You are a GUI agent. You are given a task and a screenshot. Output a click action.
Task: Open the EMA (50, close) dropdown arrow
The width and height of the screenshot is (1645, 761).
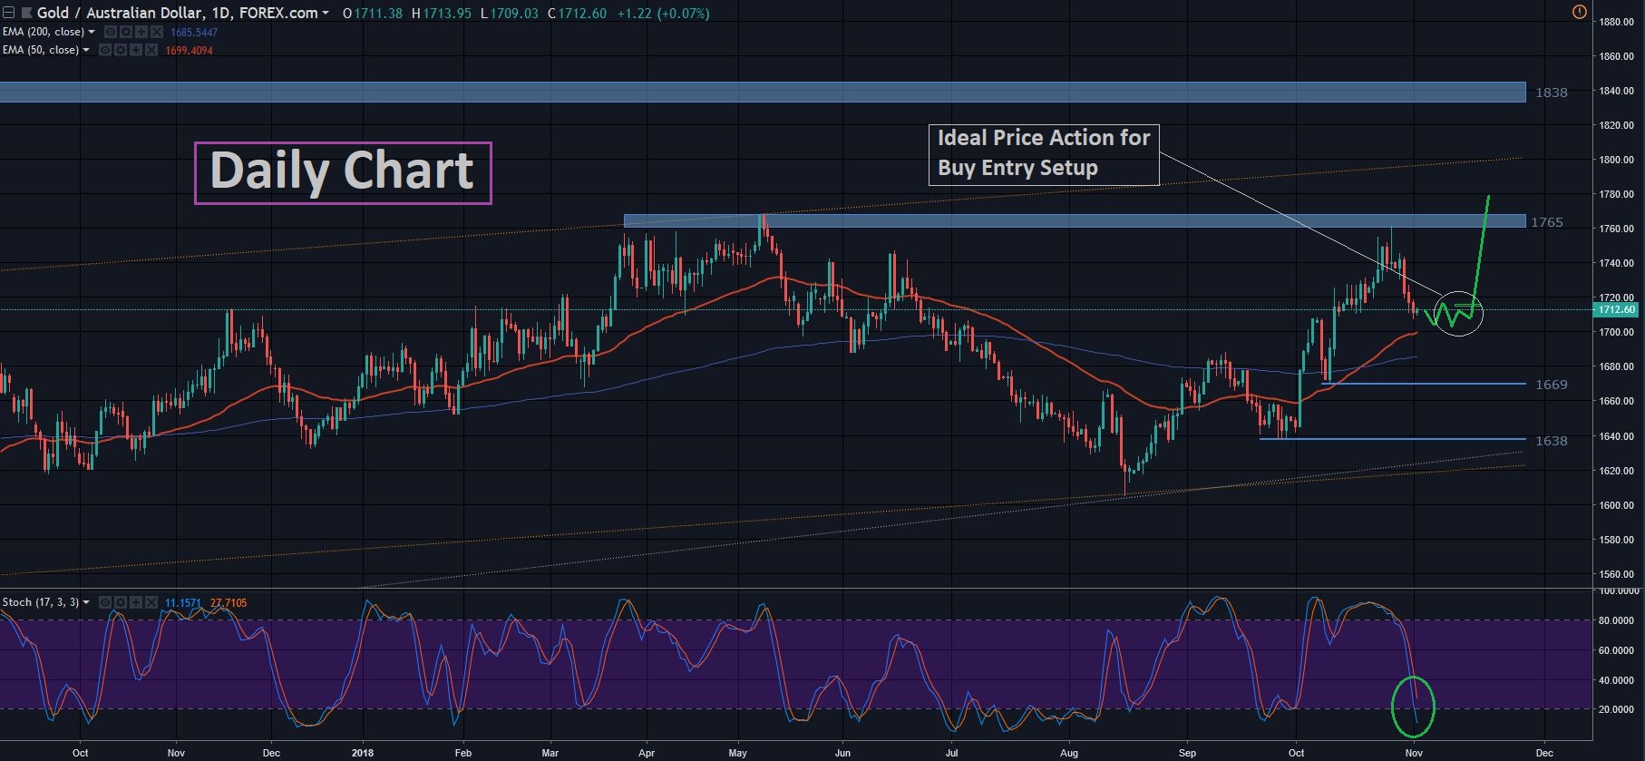pyautogui.click(x=86, y=50)
